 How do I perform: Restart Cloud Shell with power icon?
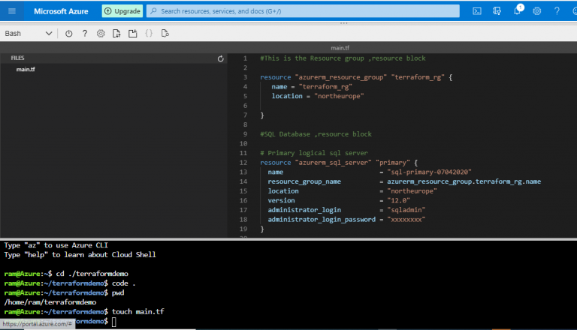point(69,34)
